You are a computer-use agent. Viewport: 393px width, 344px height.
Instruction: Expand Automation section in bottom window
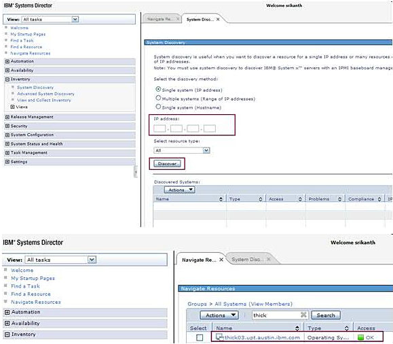7,312
